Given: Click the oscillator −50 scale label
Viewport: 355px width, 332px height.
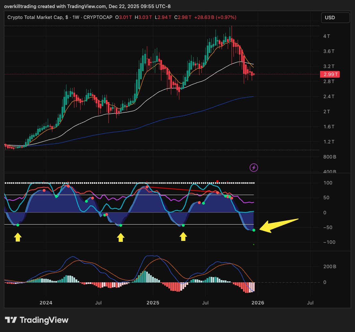Looking at the screenshot, I should 328,227.
